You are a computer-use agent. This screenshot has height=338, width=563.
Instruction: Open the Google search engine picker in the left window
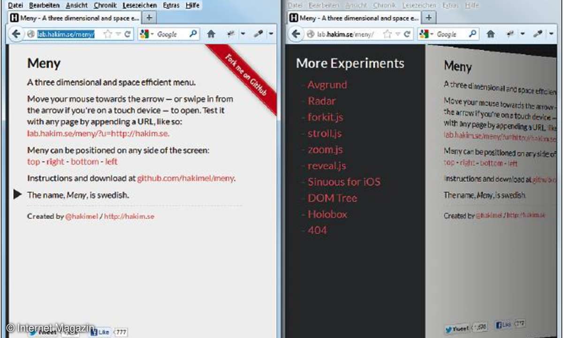click(147, 34)
